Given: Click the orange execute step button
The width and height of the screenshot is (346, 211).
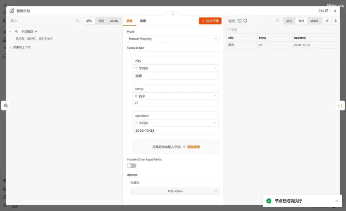Looking at the screenshot, I should [210, 21].
